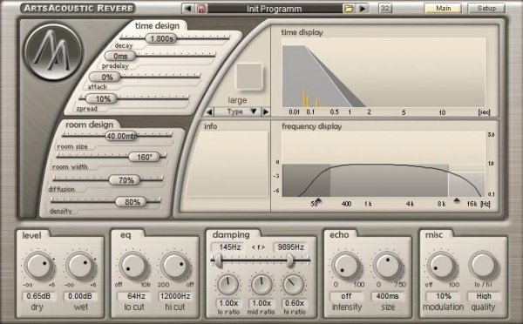This screenshot has height=324, width=523.
Task: Click the 12000Hz hi cut value field
Action: 175,296
